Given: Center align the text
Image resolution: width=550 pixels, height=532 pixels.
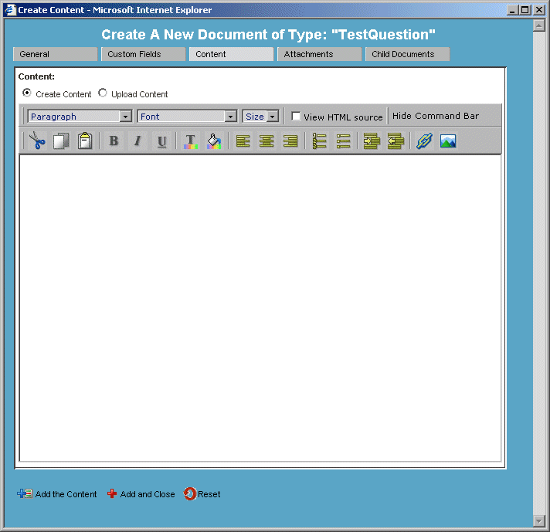Looking at the screenshot, I should 267,141.
